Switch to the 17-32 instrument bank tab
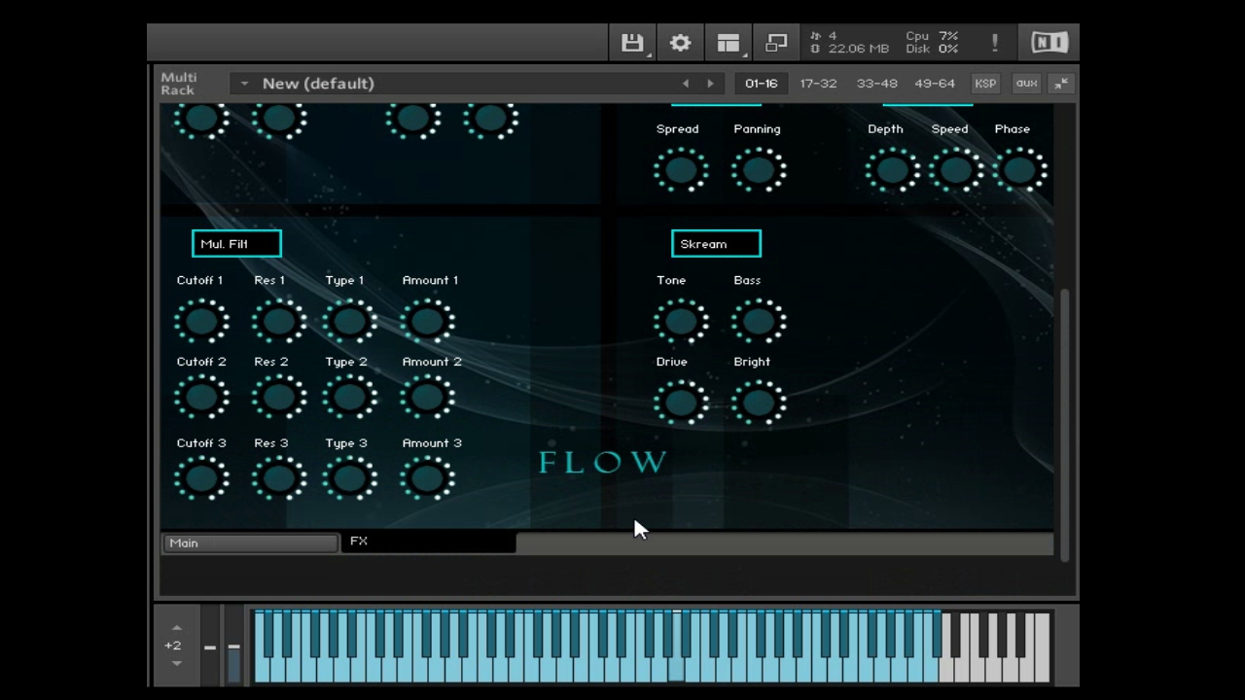The image size is (1245, 700). 817,84
